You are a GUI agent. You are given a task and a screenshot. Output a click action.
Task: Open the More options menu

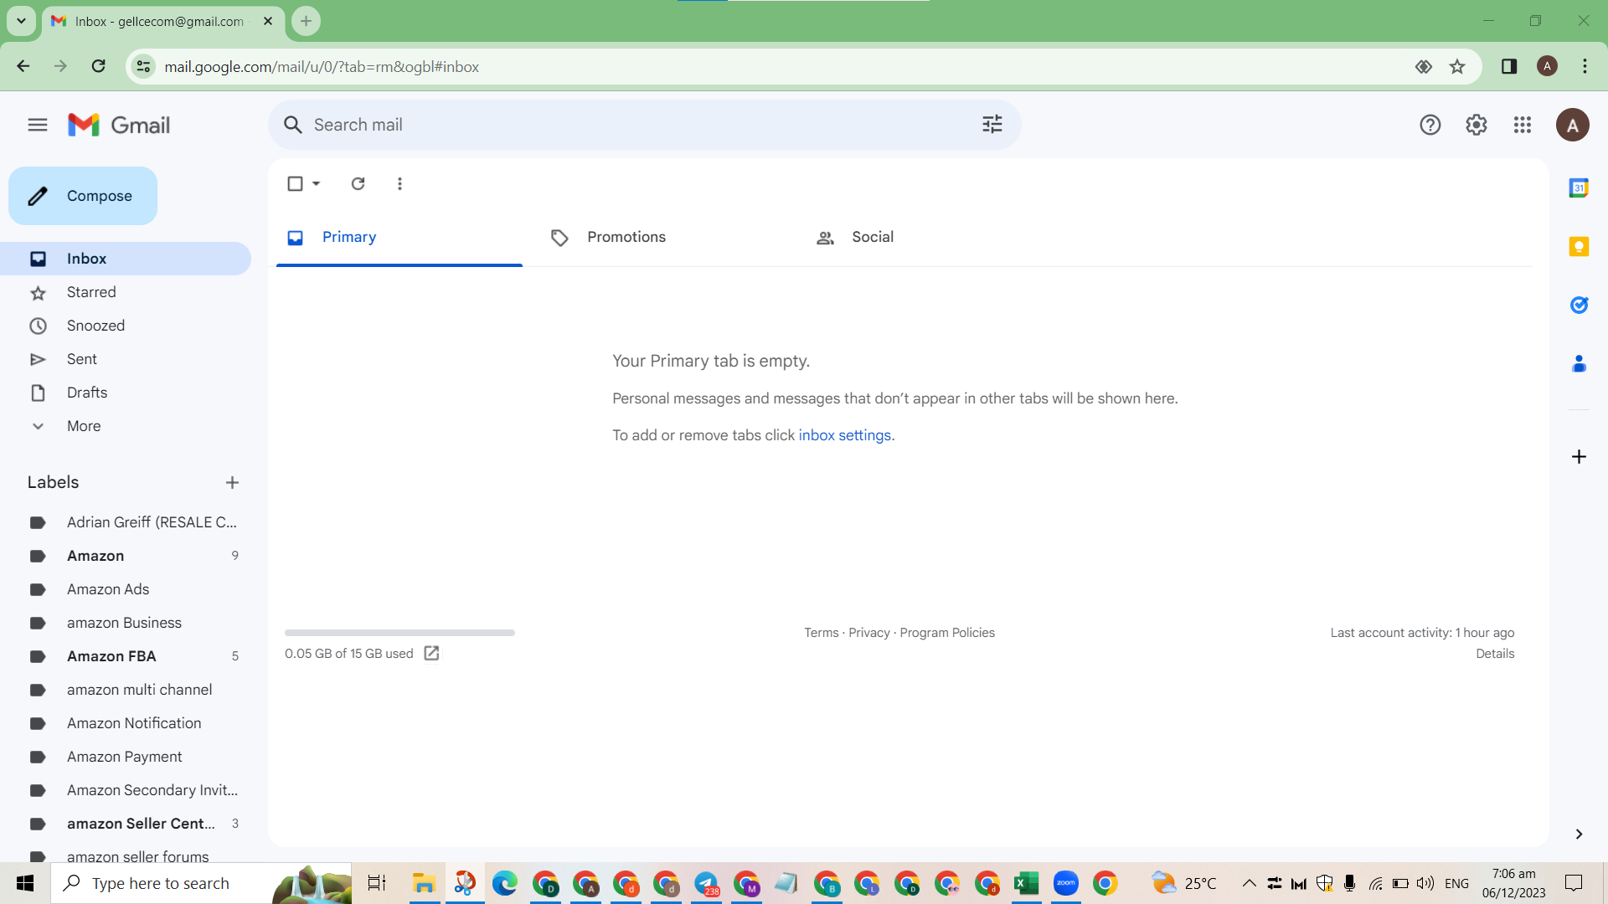click(x=399, y=183)
